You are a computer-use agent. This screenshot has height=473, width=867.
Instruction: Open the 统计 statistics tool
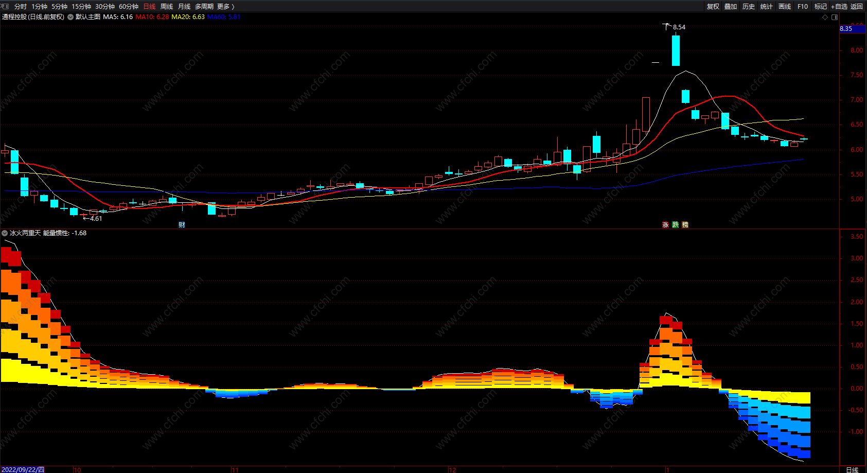pos(767,7)
